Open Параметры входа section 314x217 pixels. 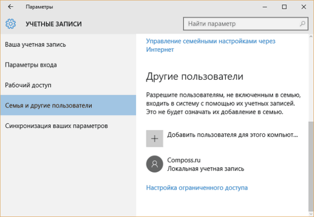(x=68, y=65)
